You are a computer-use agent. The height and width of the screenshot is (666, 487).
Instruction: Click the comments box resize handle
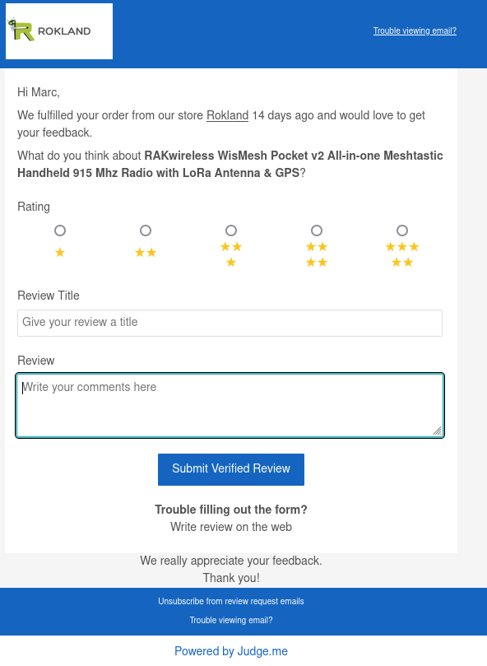pyautogui.click(x=438, y=431)
